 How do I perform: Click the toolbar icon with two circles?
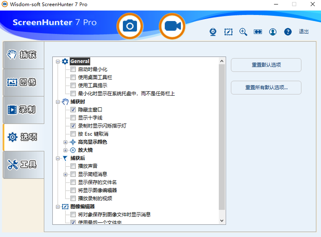point(258,32)
